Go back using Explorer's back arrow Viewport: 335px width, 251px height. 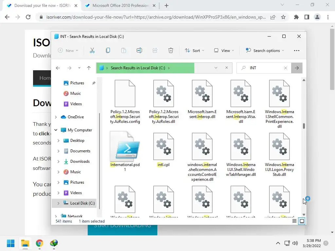tap(58, 68)
